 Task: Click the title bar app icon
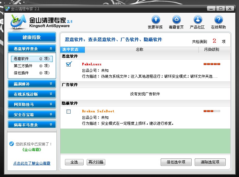tap(7, 9)
